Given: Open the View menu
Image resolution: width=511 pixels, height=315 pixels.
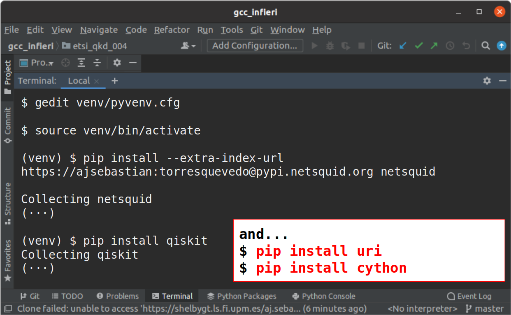Looking at the screenshot, I should click(x=62, y=30).
